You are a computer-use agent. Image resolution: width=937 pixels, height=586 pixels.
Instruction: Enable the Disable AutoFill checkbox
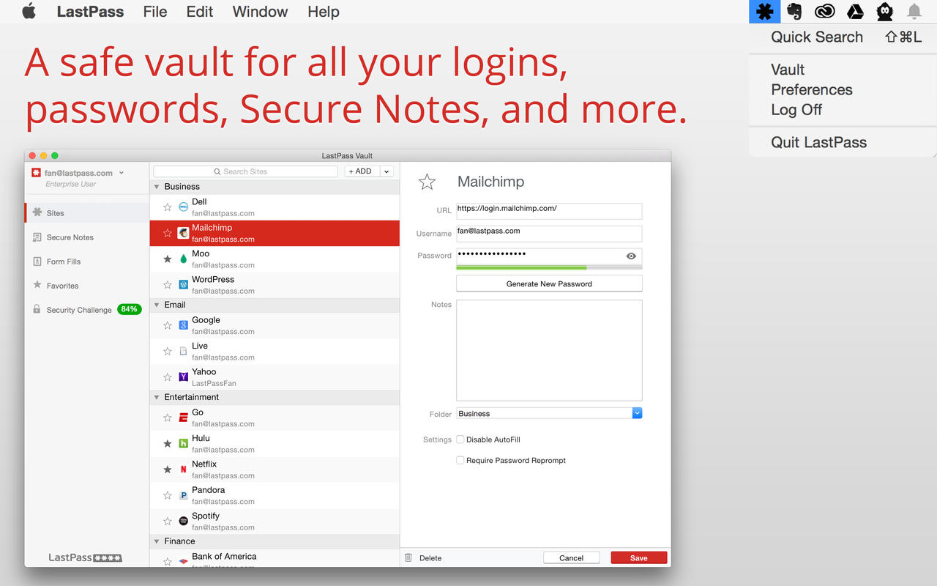point(460,439)
